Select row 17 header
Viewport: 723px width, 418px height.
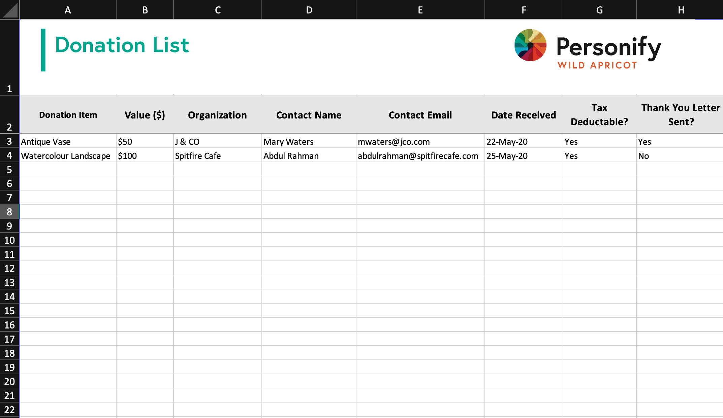[9, 339]
